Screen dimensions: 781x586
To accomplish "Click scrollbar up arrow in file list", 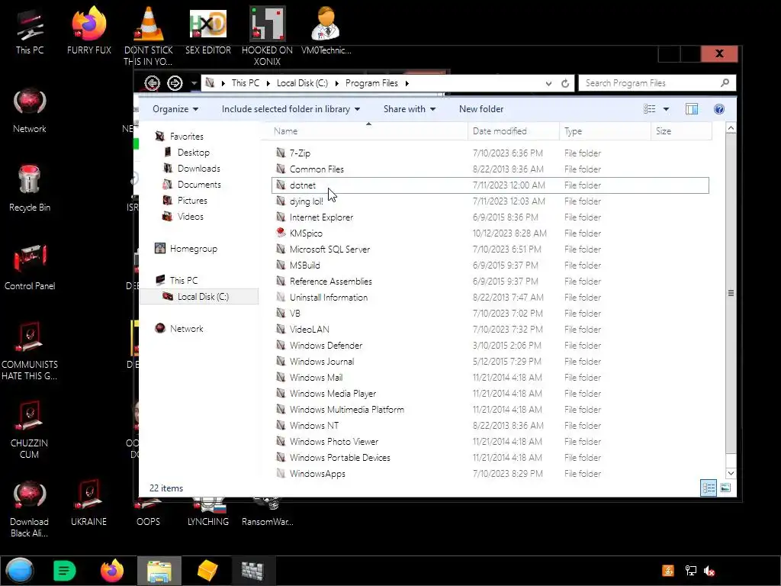I will click(x=731, y=128).
